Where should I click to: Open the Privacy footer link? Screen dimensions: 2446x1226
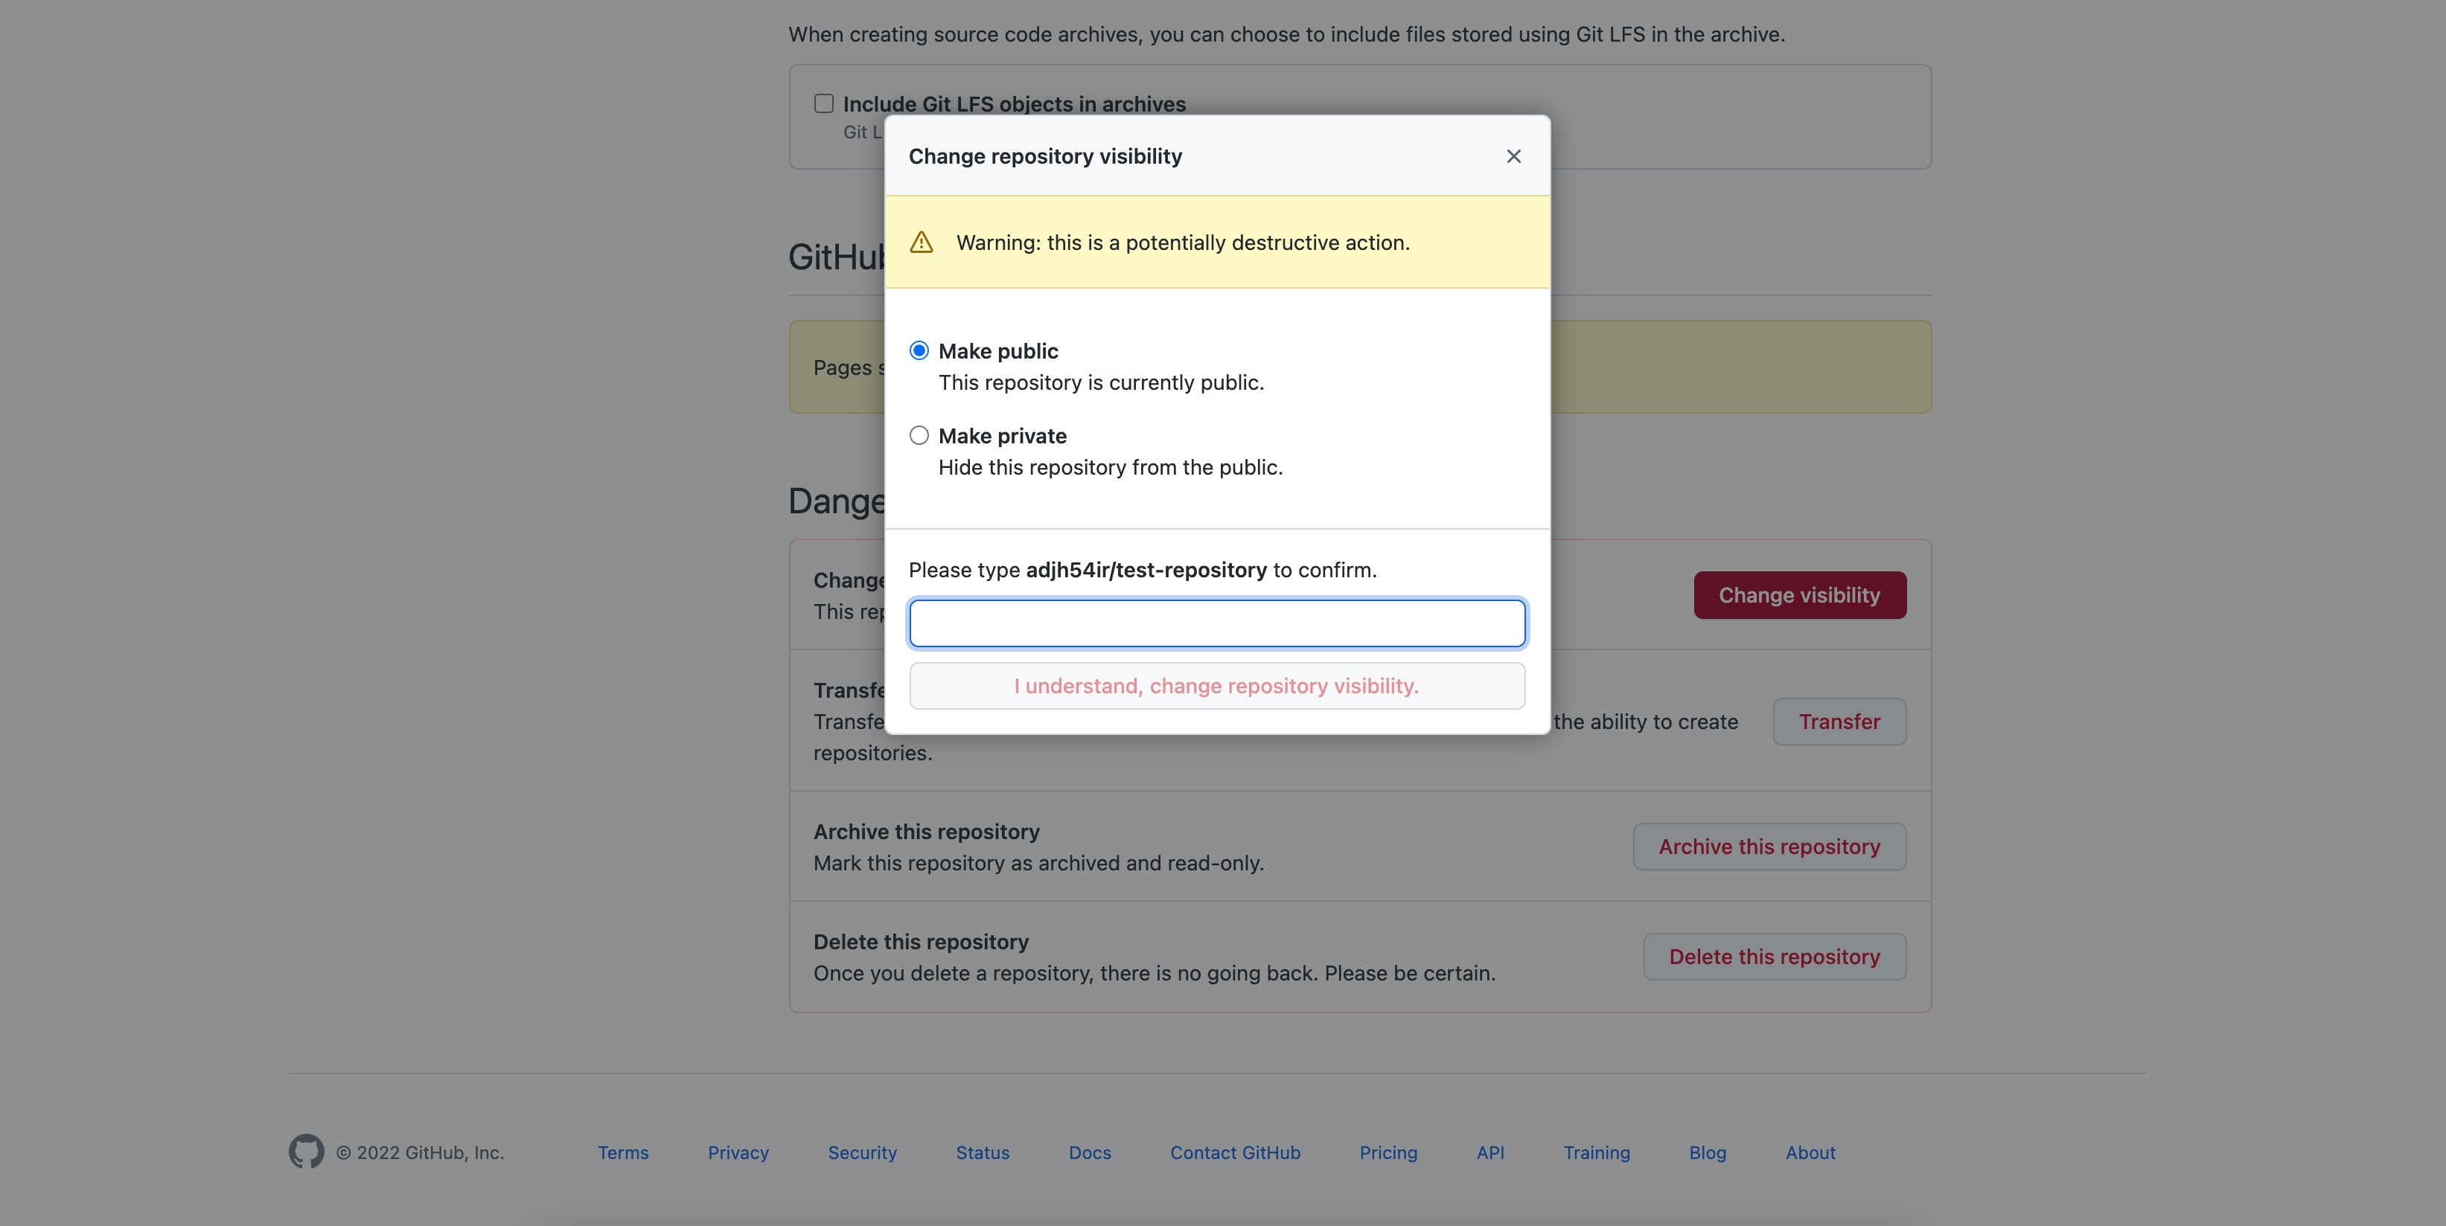click(x=738, y=1153)
